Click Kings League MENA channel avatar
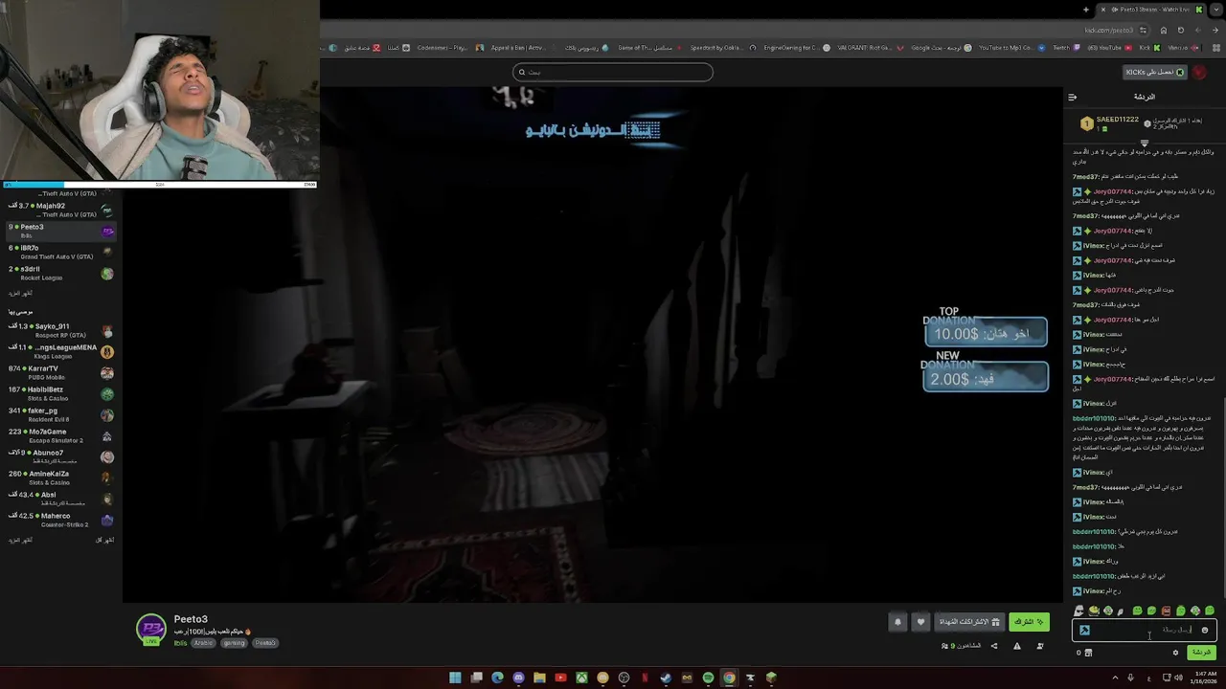 [x=107, y=352]
